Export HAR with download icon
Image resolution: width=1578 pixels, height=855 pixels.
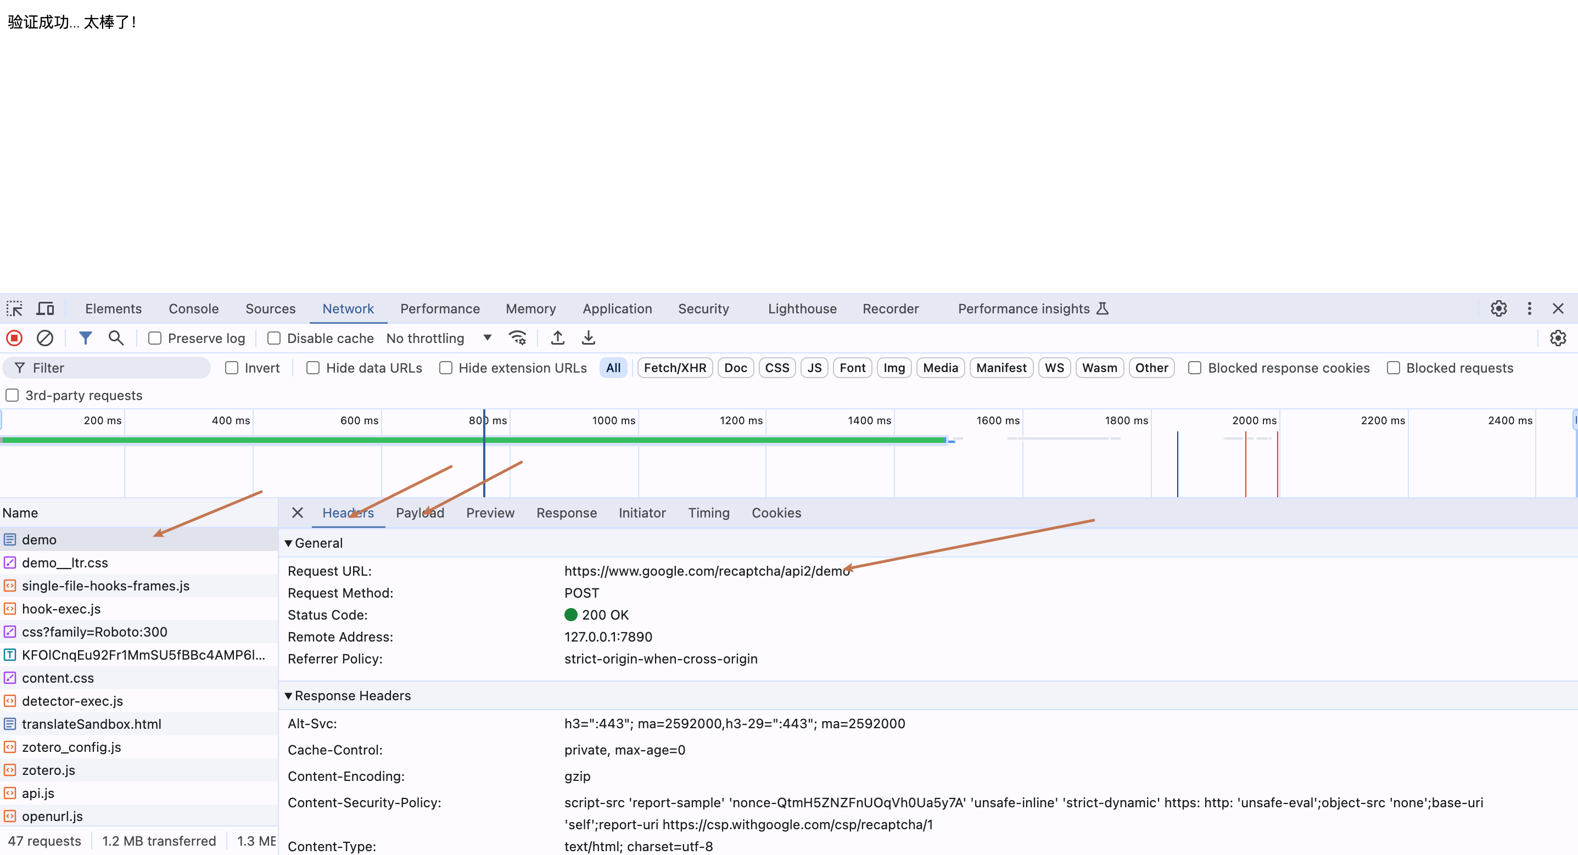[588, 338]
